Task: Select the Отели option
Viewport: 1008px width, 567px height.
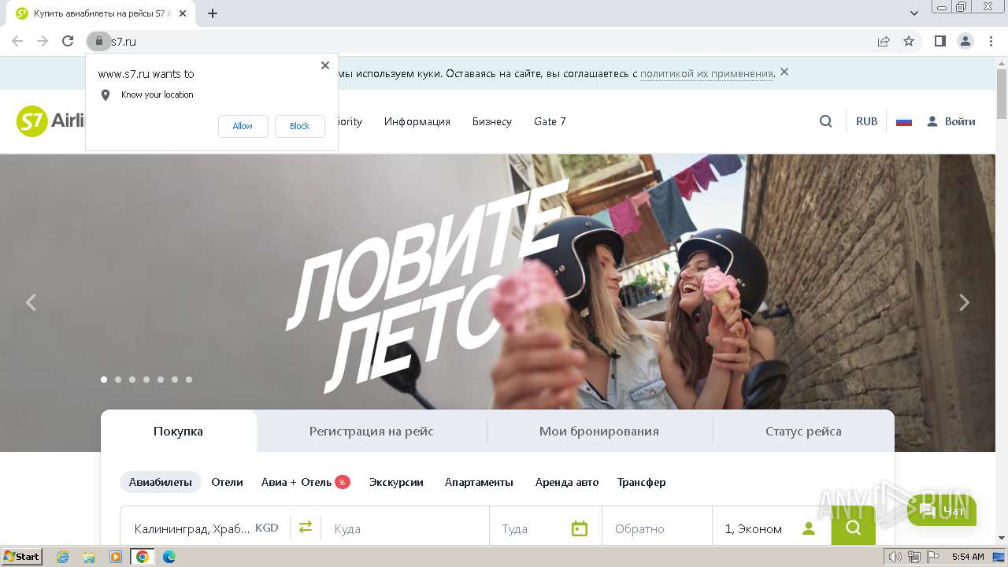Action: point(227,482)
